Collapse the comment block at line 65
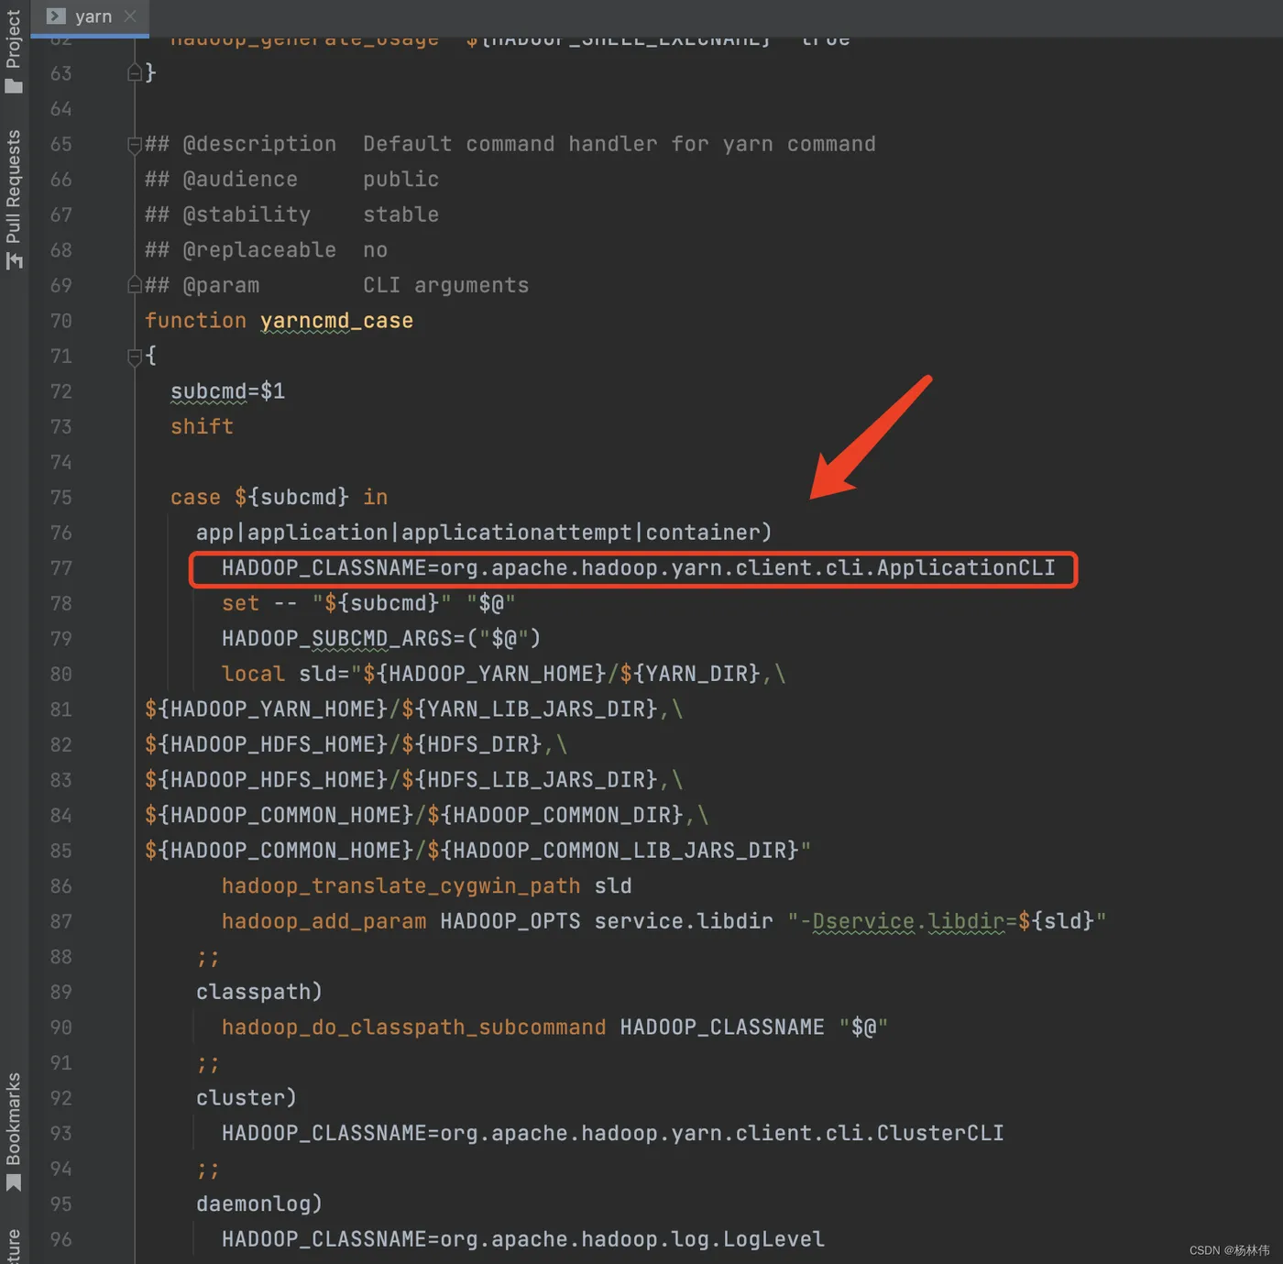Viewport: 1283px width, 1264px height. (134, 145)
